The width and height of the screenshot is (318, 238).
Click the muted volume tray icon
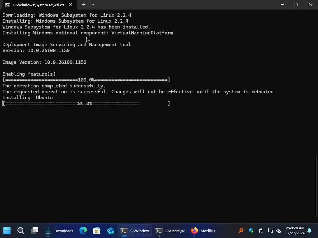tap(279, 231)
